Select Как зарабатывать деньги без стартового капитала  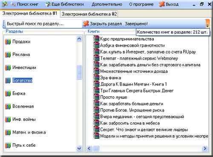[150, 65]
